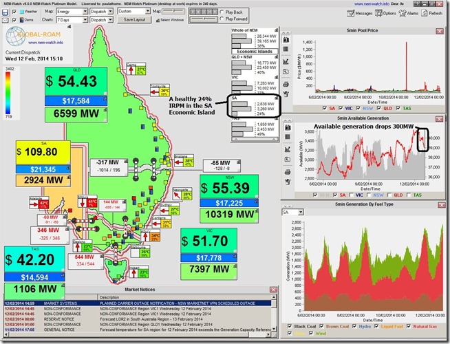Click the NSW demand tile 10319 MW
The image size is (450, 344).
(x=229, y=215)
